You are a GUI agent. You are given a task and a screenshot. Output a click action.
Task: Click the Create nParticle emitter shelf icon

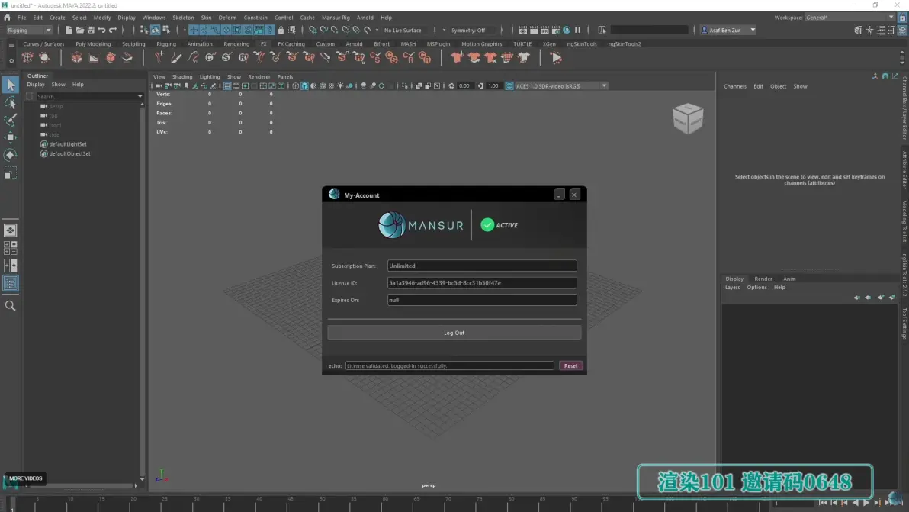click(27, 57)
